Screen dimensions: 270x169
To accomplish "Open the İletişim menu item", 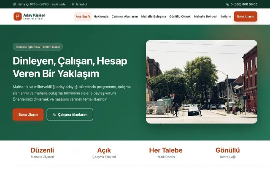I will pos(226,16).
